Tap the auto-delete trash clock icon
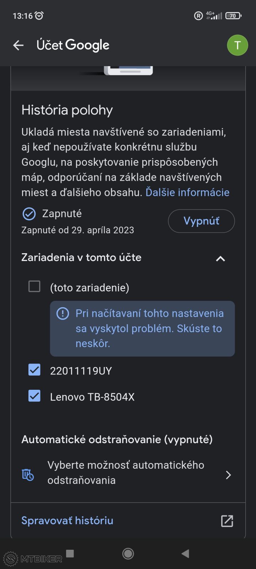This screenshot has width=256, height=569. (28, 475)
